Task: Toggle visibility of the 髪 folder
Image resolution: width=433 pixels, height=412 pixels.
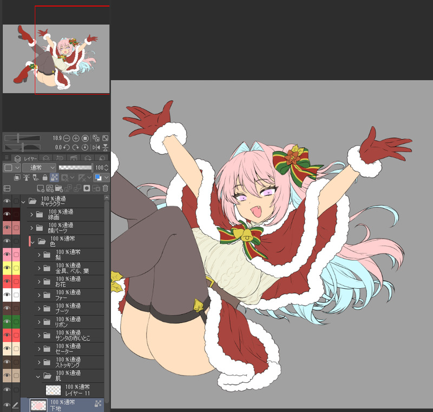Action: tap(7, 255)
